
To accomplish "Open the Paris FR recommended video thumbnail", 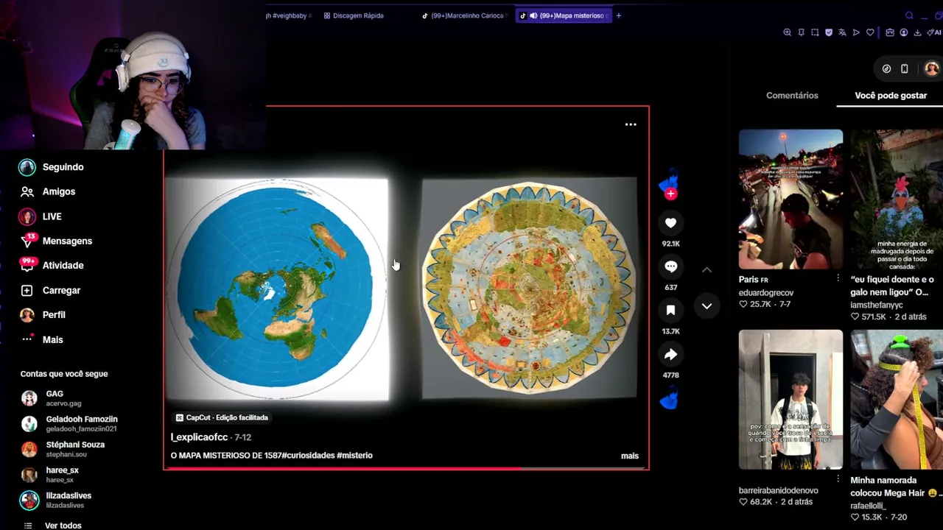I will (x=790, y=199).
